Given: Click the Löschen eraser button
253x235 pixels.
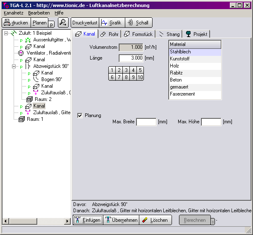Looking at the screenshot, I should point(155,220).
